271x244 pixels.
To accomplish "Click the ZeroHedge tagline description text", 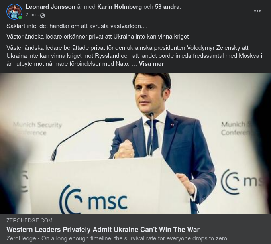I will coord(116,238).
